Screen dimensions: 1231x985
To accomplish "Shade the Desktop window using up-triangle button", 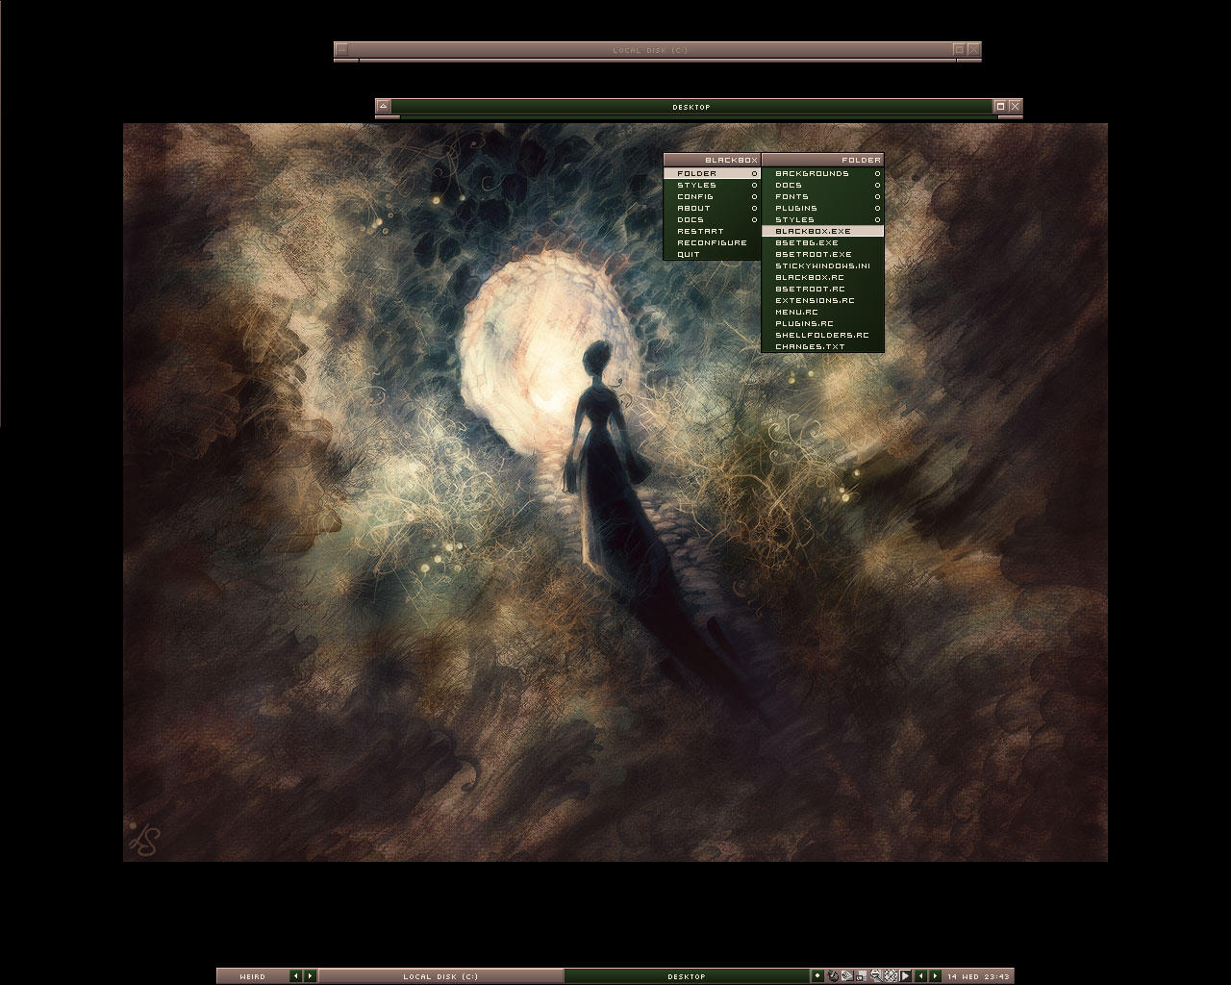I will click(383, 107).
